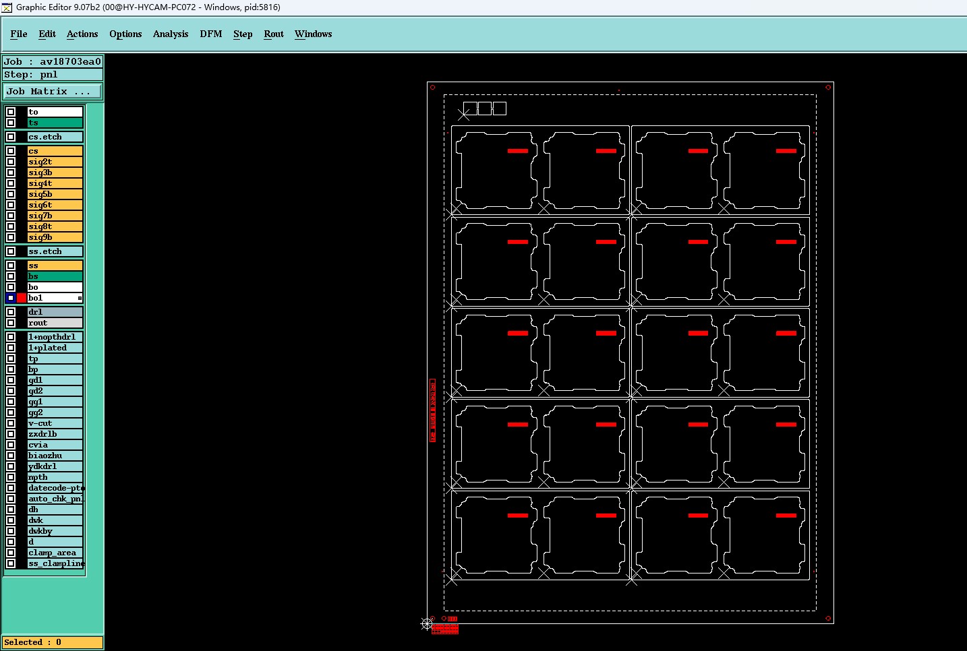Select the bo layer name
967x651 pixels.
point(55,287)
